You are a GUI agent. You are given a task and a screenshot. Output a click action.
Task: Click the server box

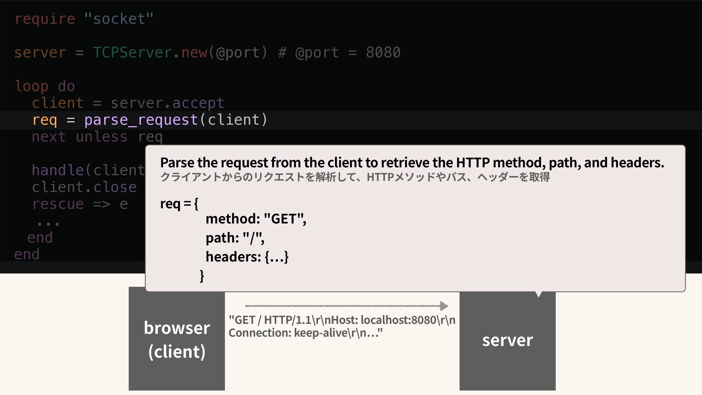click(507, 341)
